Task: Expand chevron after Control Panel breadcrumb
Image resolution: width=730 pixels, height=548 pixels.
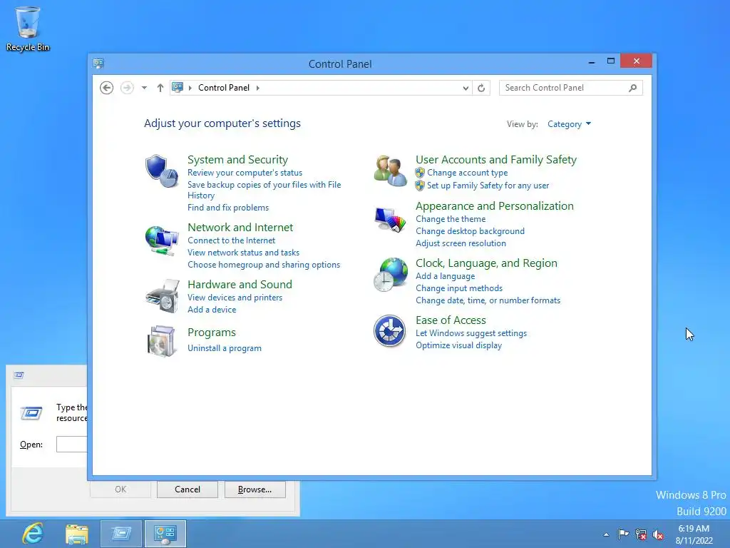Action: point(258,88)
